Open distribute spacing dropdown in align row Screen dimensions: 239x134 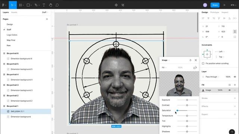pos(235,18)
